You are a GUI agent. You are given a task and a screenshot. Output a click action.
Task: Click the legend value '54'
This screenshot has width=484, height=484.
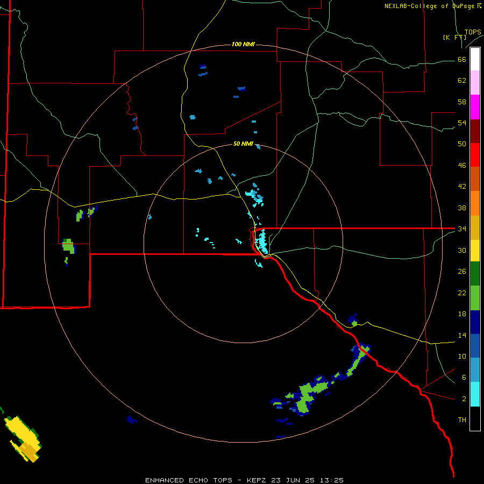pyautogui.click(x=462, y=123)
